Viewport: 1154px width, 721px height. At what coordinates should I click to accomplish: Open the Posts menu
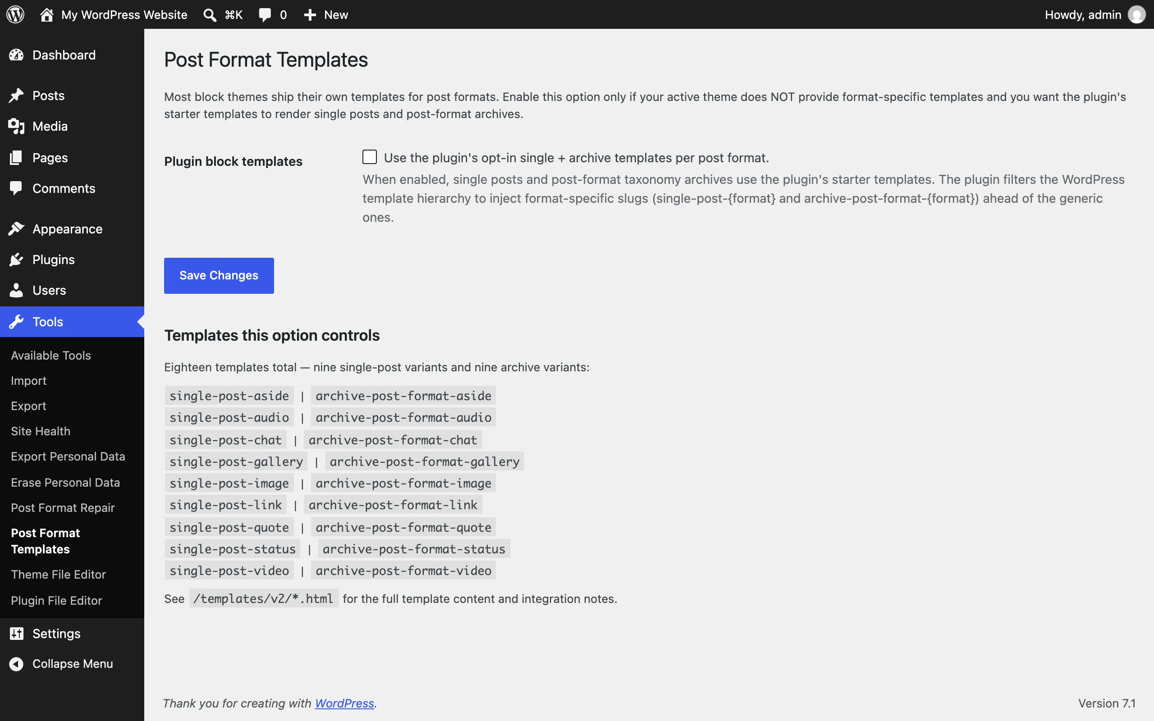72,96
